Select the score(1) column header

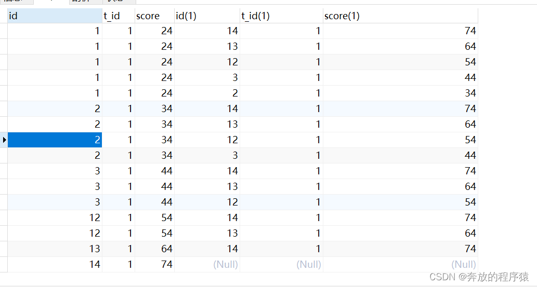pos(400,16)
